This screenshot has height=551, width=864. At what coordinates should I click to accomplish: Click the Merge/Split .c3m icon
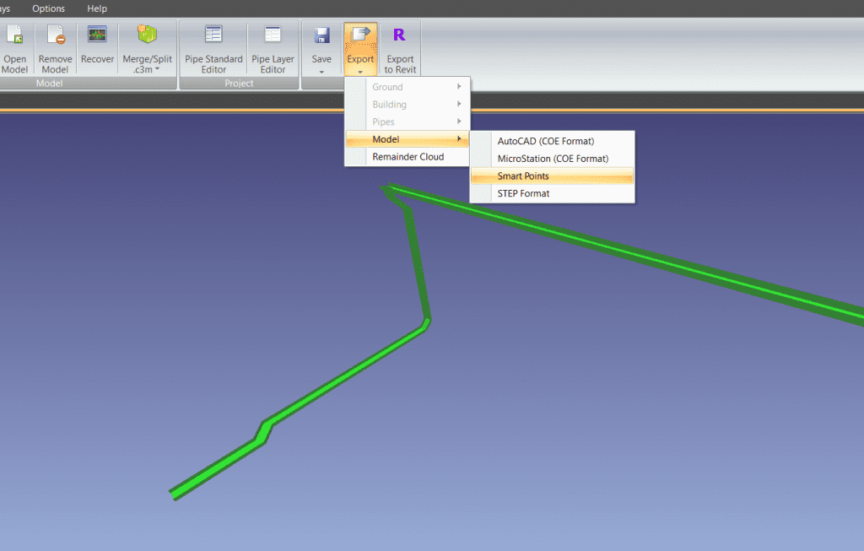click(x=147, y=34)
